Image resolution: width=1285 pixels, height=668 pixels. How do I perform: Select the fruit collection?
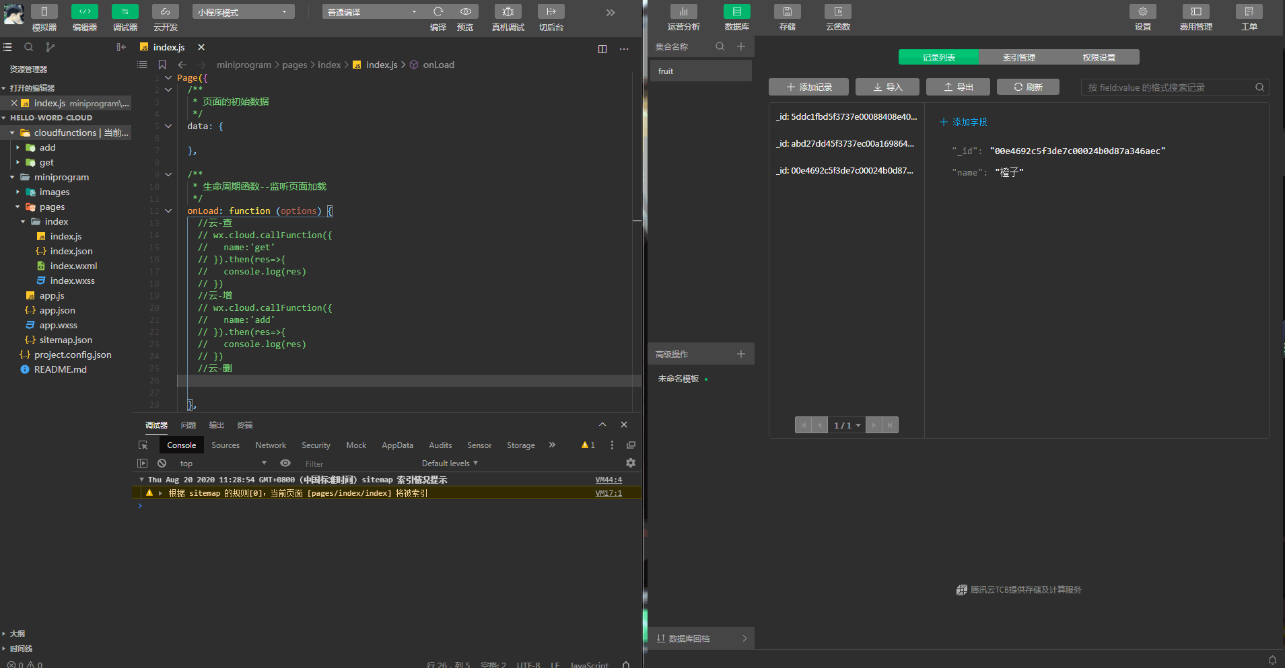point(701,71)
